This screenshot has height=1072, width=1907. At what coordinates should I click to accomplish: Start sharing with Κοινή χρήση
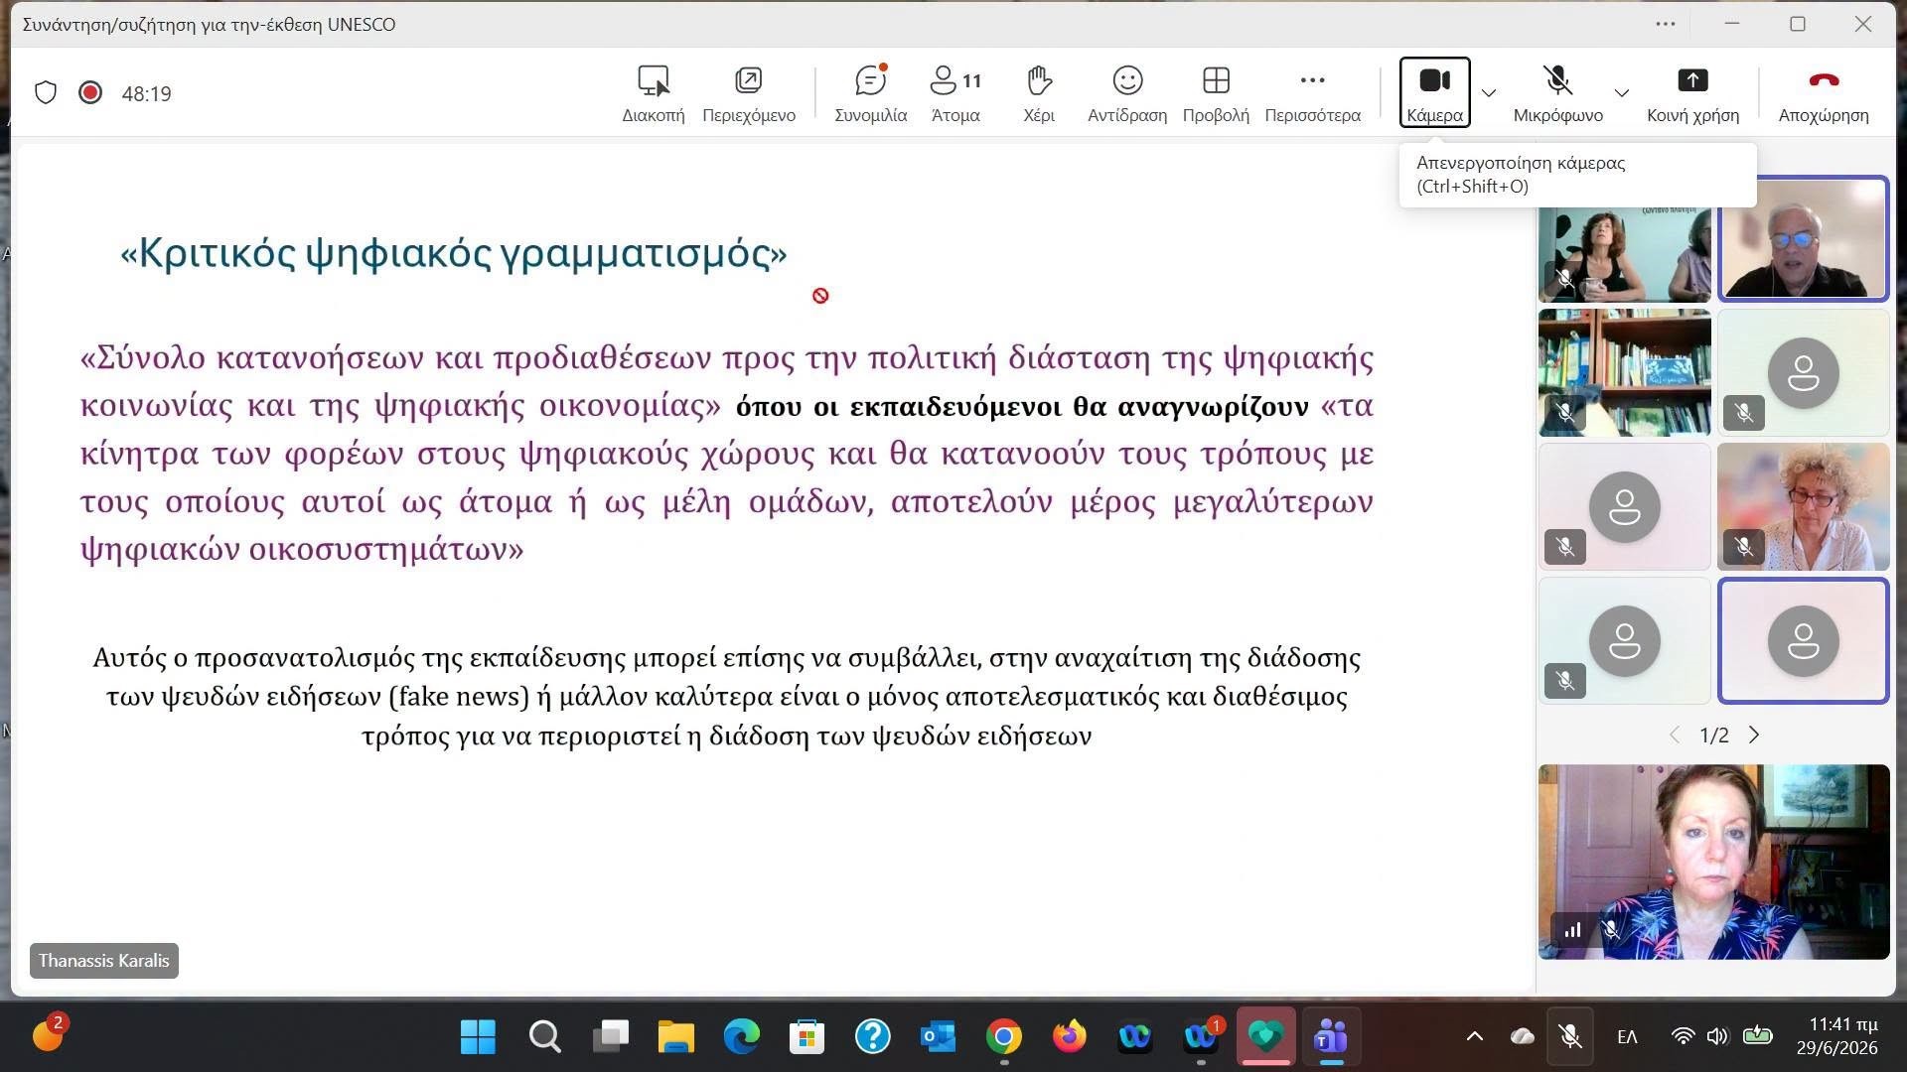pos(1692,93)
